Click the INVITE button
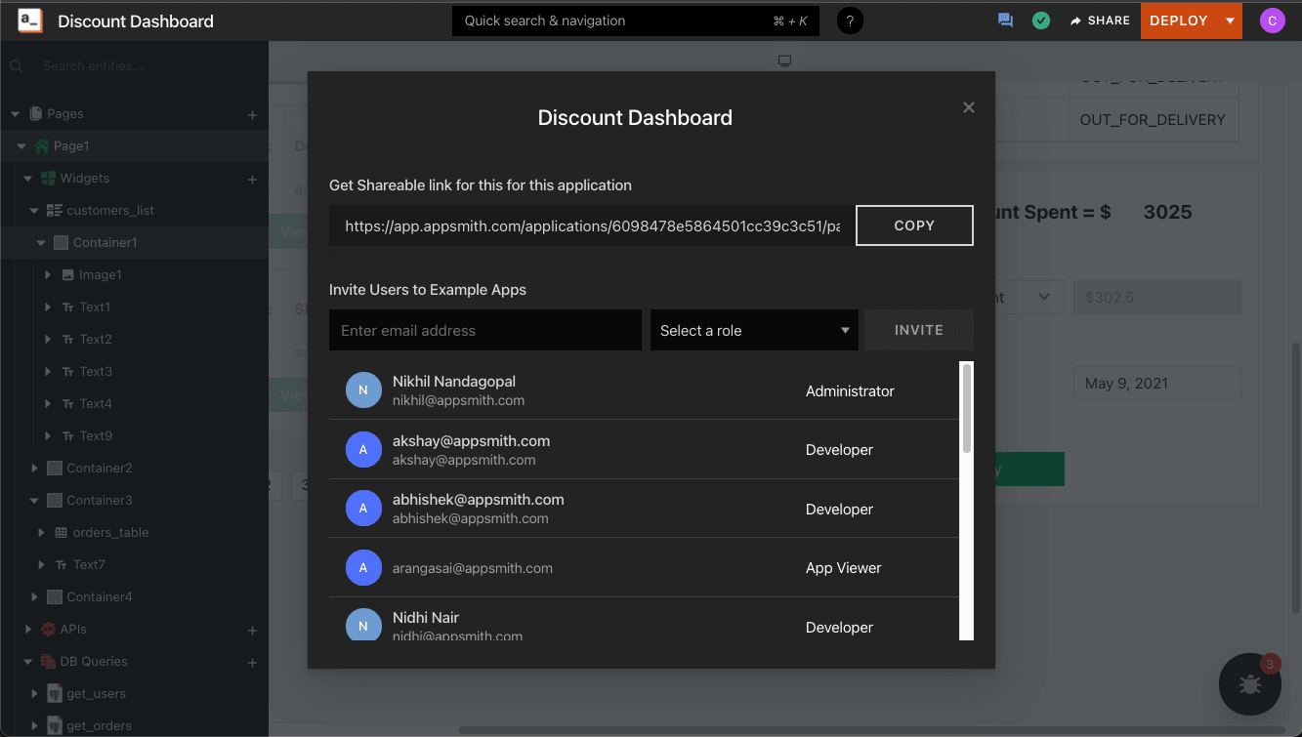Viewport: 1302px width, 737px height. (918, 330)
